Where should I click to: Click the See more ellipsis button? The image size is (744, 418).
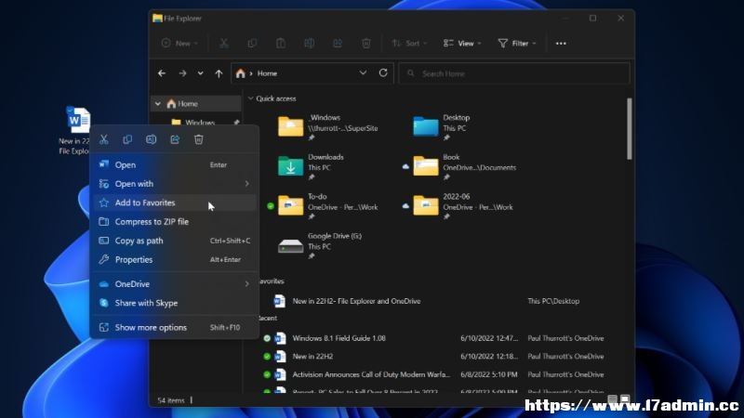click(x=561, y=43)
